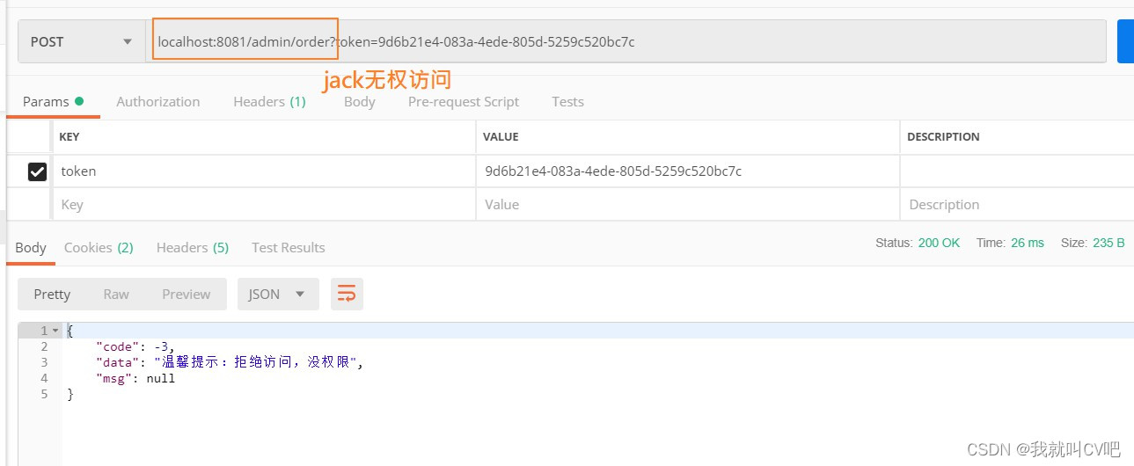Switch to the request Body tab
1134x466 pixels.
click(x=359, y=102)
